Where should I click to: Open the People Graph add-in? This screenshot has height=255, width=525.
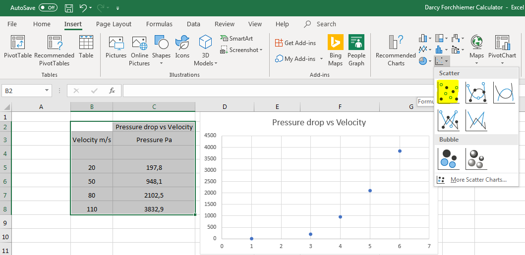click(356, 50)
